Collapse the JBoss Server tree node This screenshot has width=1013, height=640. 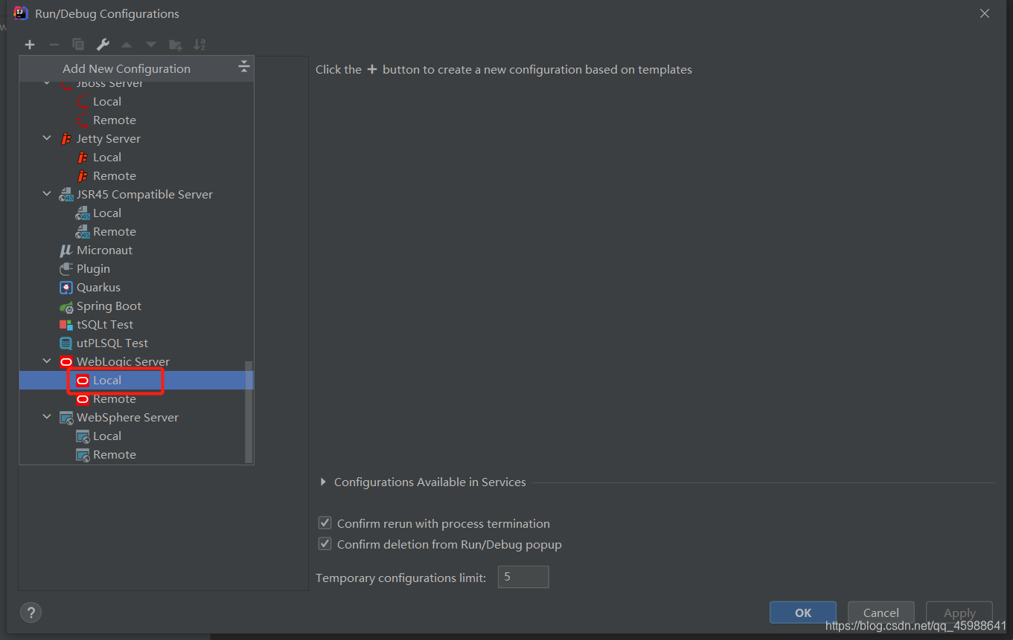tap(47, 84)
